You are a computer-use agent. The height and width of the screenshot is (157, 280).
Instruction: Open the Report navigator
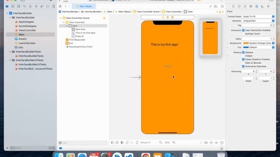pyautogui.click(x=53, y=7)
